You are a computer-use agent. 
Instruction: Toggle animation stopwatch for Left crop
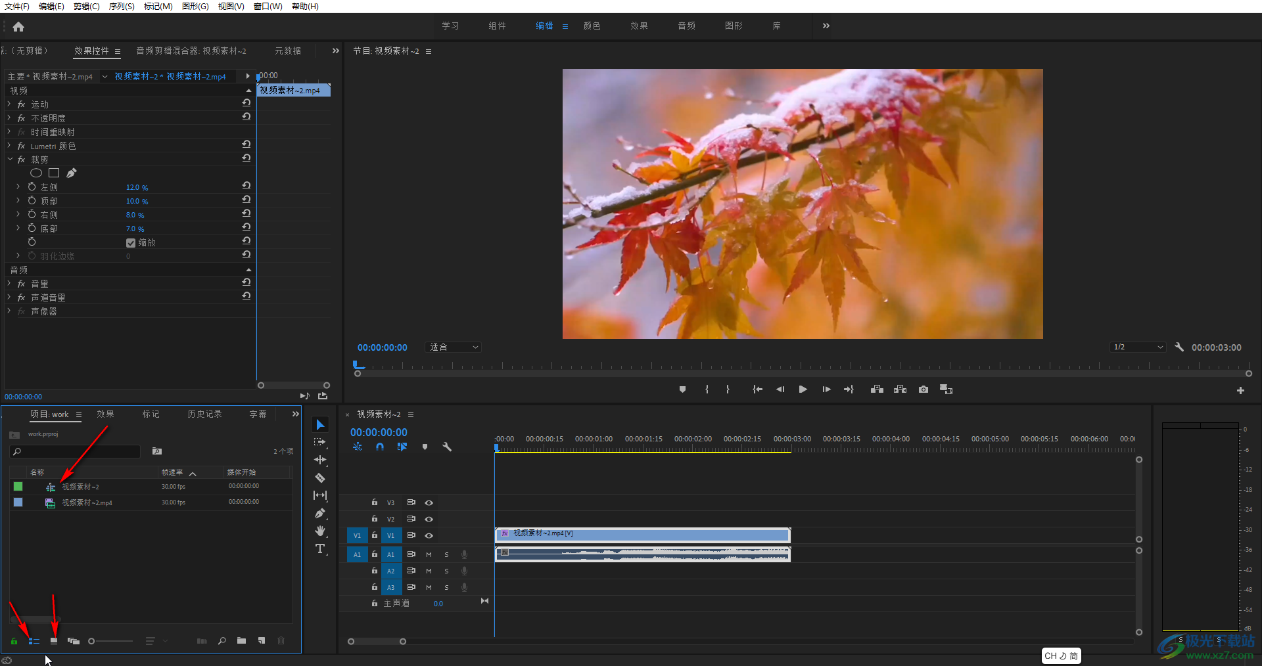point(32,187)
